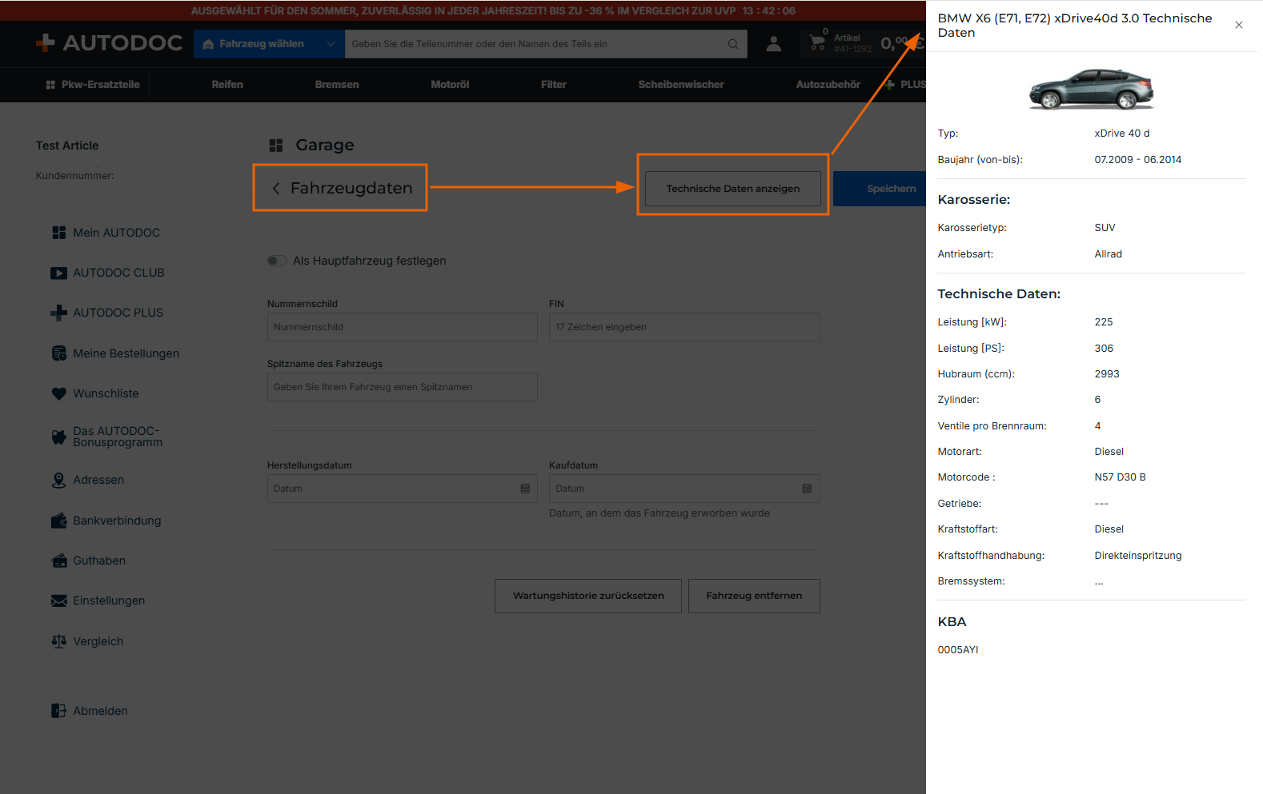Select the Direkteinspritzung value

pos(1138,556)
